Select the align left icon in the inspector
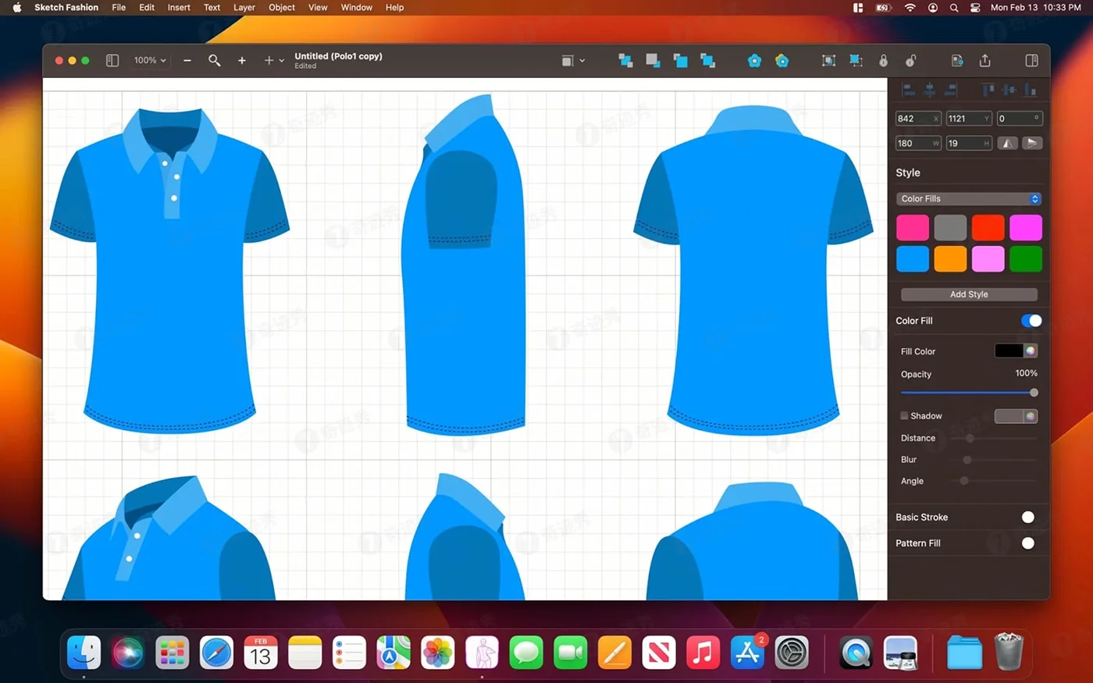This screenshot has width=1093, height=683. point(909,90)
